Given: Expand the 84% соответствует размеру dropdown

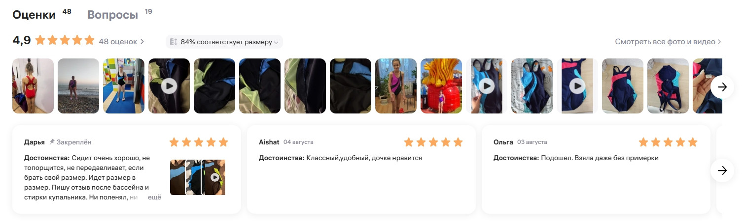Looking at the screenshot, I should coord(224,42).
